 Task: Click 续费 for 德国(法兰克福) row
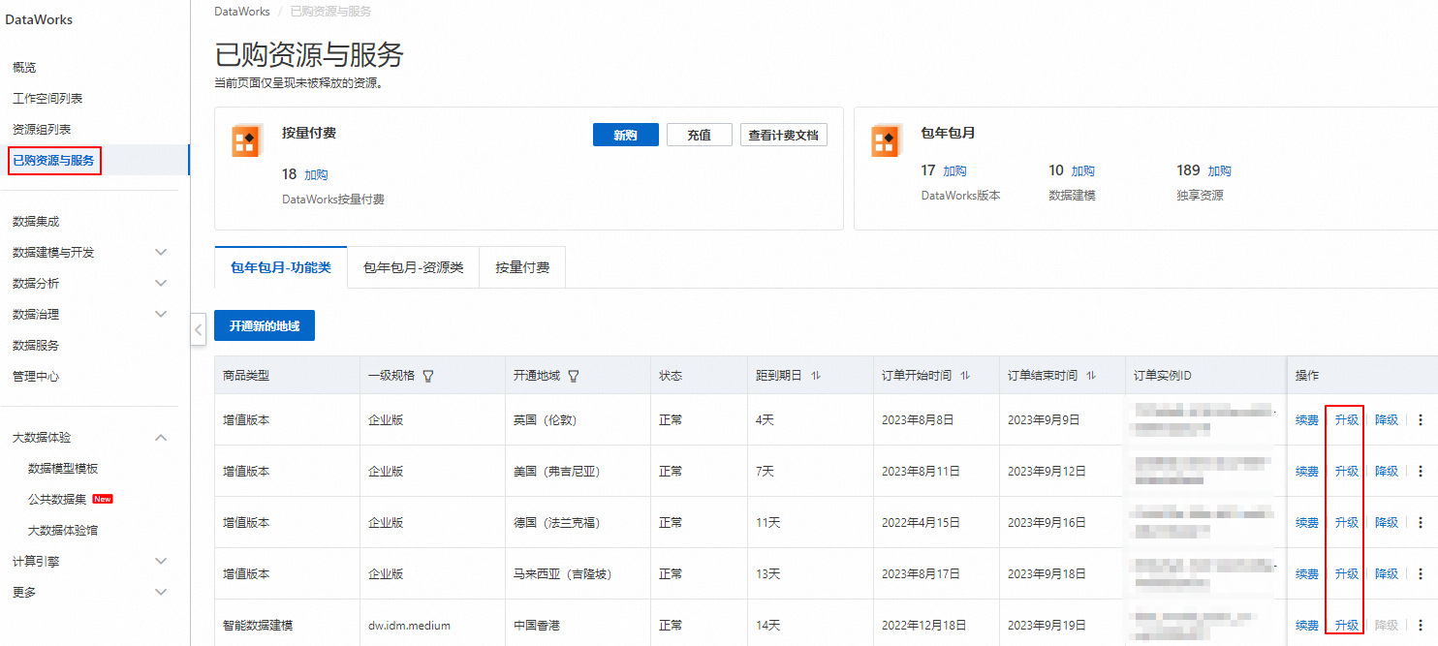tap(1307, 522)
